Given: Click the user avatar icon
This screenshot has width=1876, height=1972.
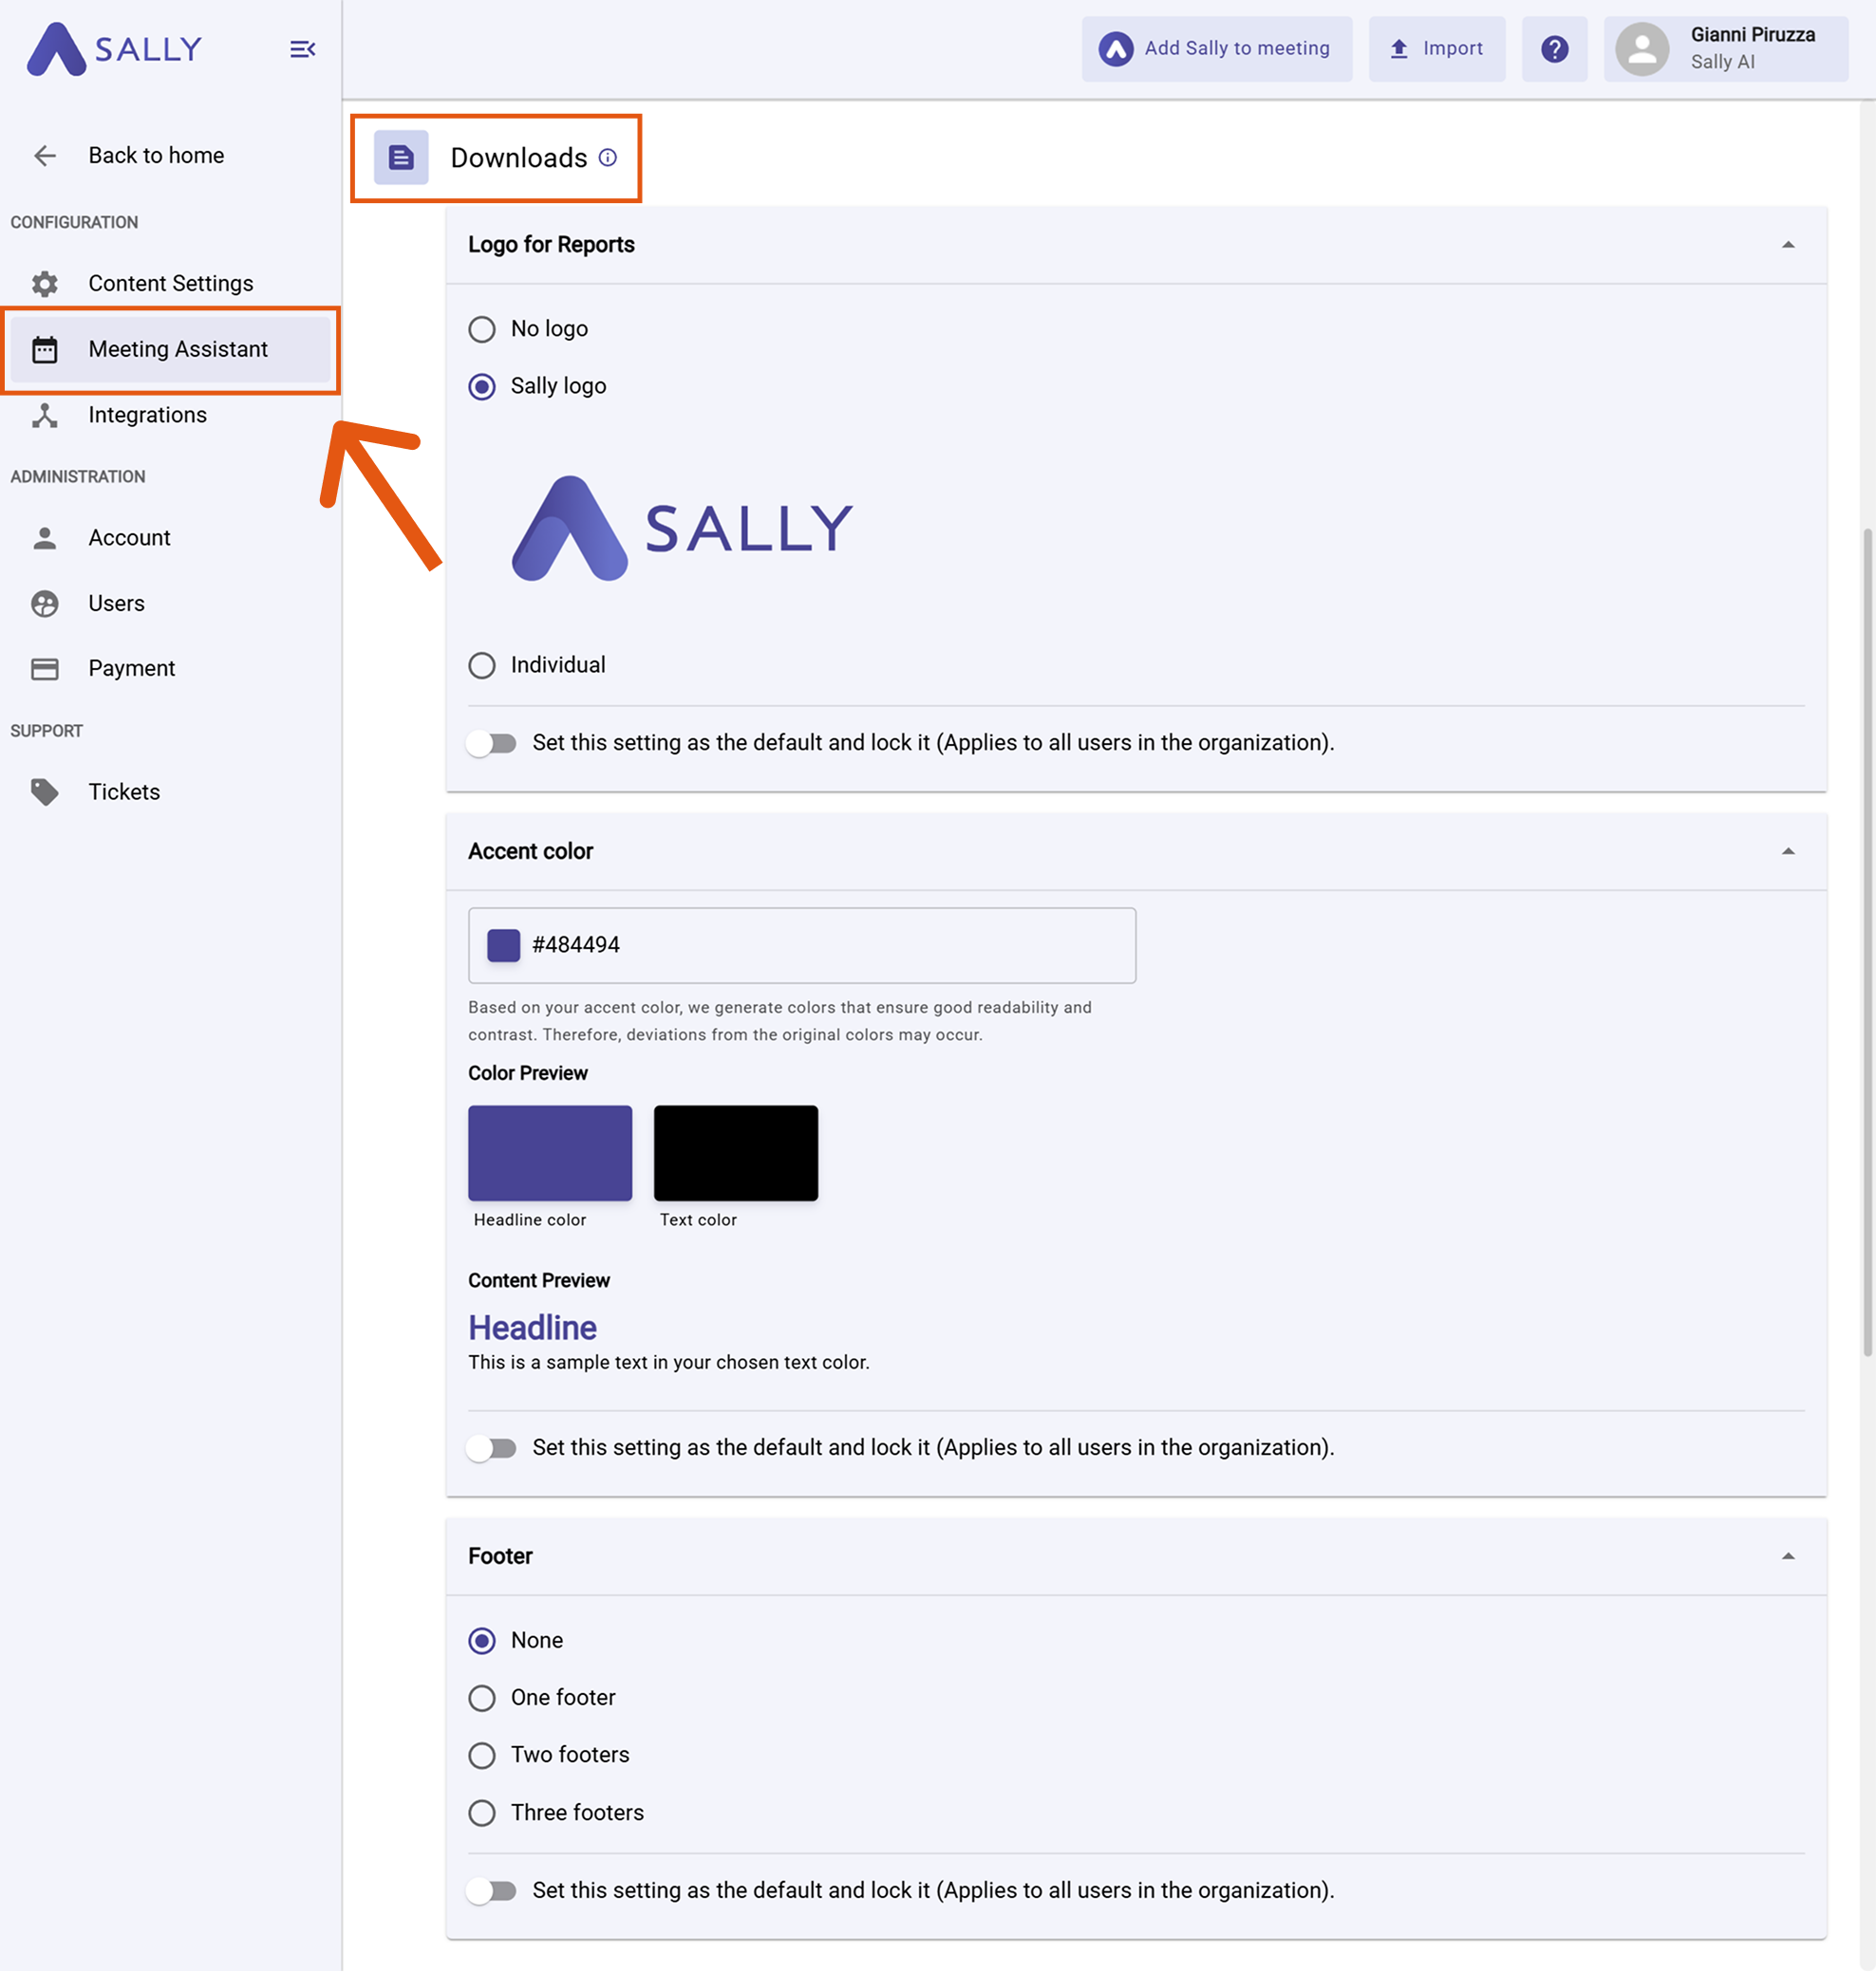Looking at the screenshot, I should point(1642,49).
